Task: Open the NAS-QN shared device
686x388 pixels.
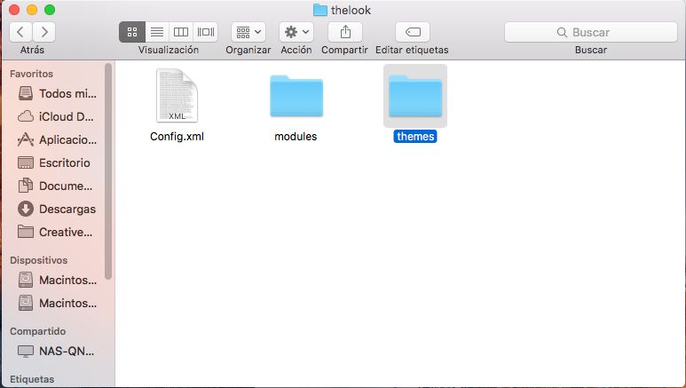Action: (x=58, y=352)
